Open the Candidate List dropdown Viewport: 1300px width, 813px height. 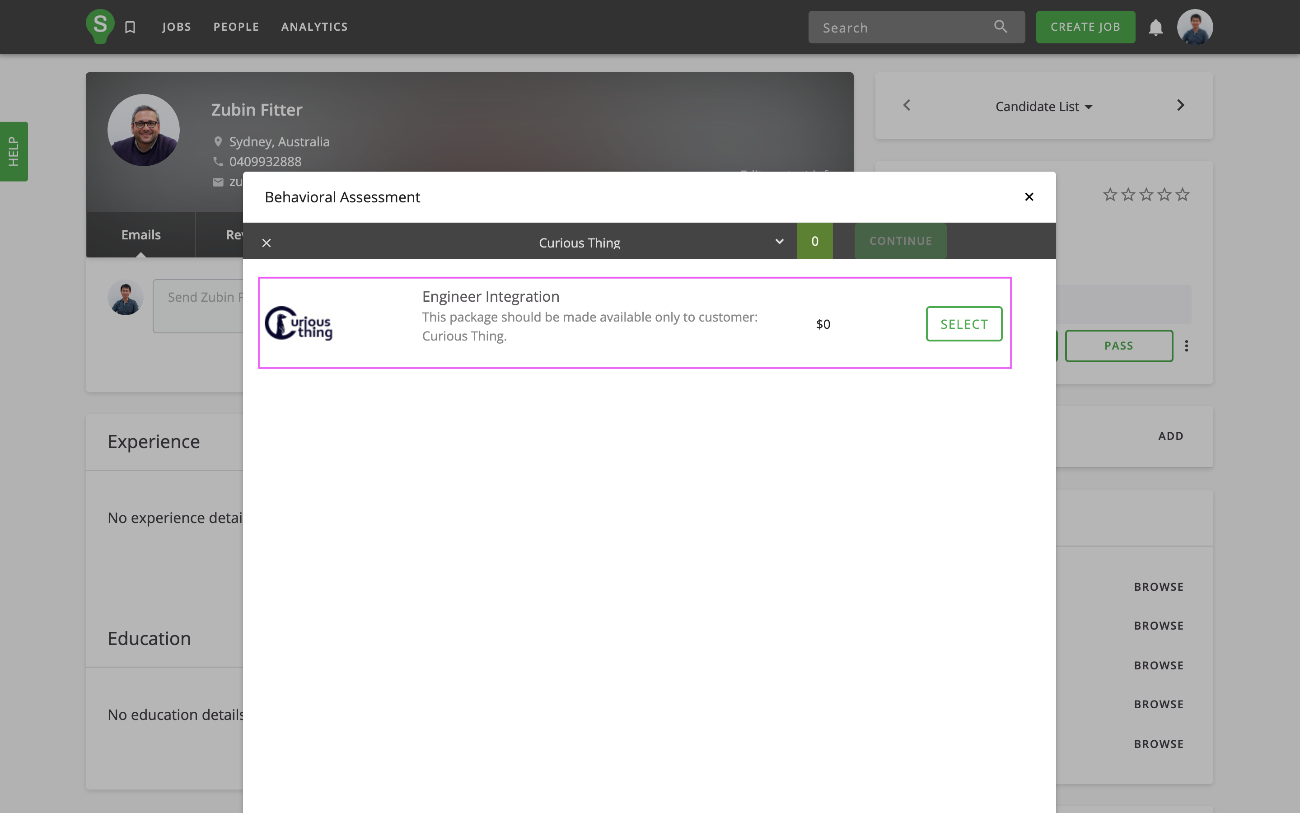click(1043, 107)
